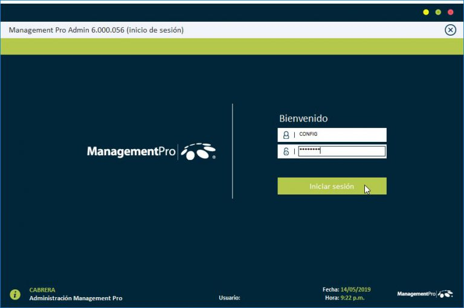Click the user silhouette icon beside CONFIG
Image resolution: width=464 pixels, height=308 pixels.
click(286, 135)
